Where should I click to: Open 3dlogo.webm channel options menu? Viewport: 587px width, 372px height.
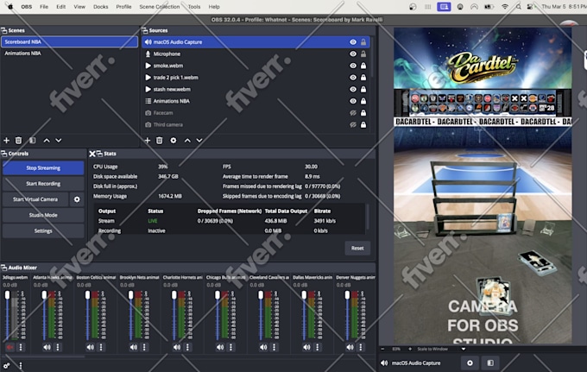pyautogui.click(x=21, y=347)
